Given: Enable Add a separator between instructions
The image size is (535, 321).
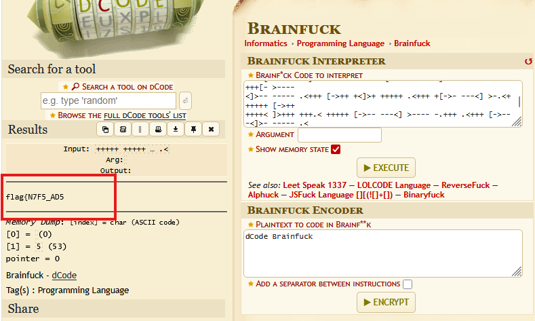Looking at the screenshot, I should click(x=408, y=284).
